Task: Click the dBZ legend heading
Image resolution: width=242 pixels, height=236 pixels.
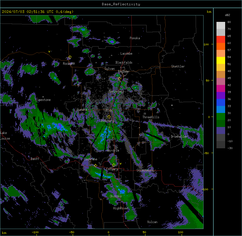Action: point(227,15)
